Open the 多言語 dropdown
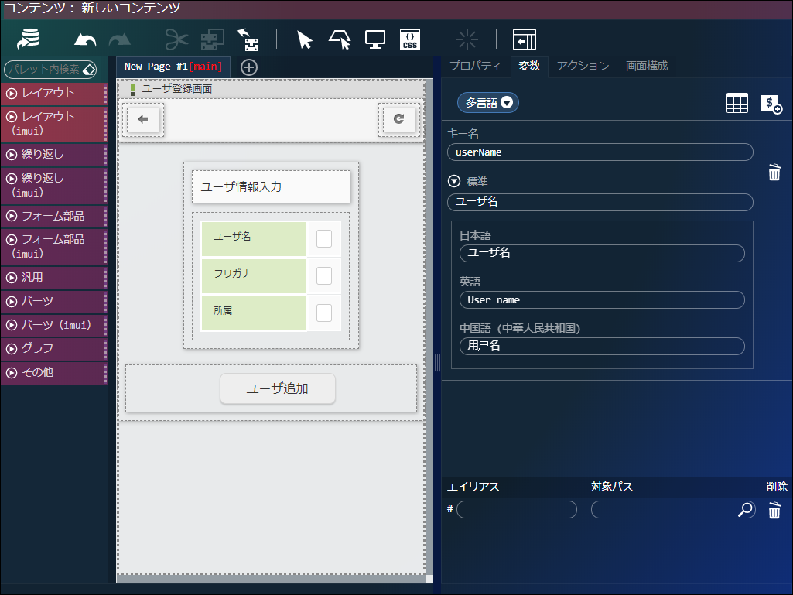The image size is (793, 595). pyautogui.click(x=488, y=103)
